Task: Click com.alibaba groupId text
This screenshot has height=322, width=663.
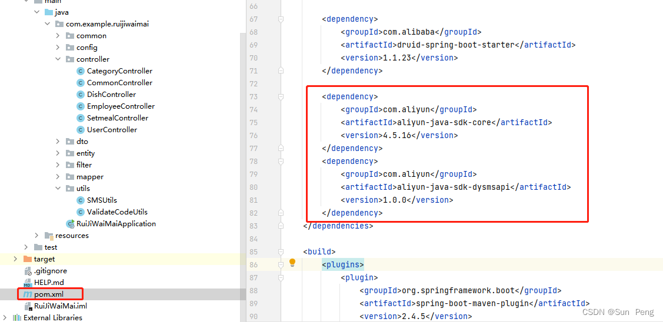Action: pos(409,32)
